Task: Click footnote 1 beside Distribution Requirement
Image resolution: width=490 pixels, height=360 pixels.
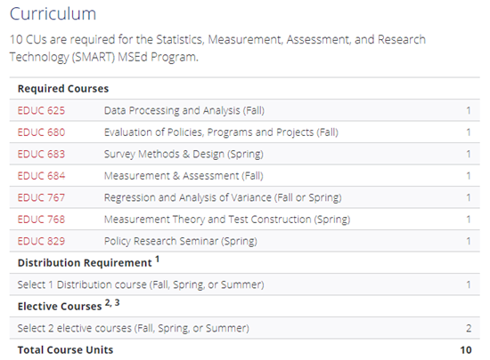Action: click(157, 259)
